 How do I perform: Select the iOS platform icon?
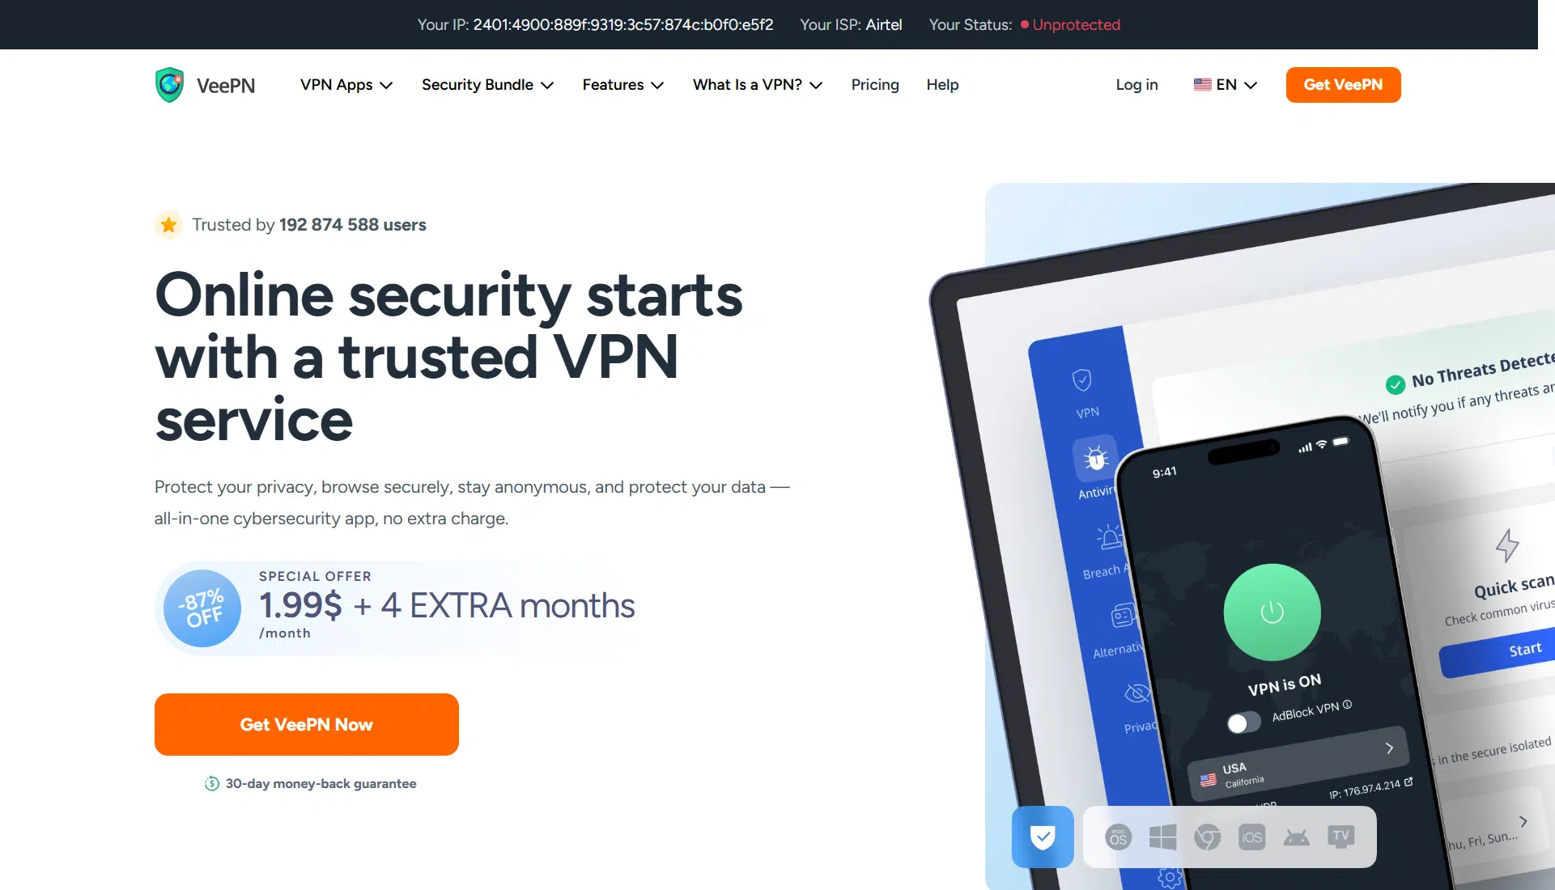click(1251, 837)
